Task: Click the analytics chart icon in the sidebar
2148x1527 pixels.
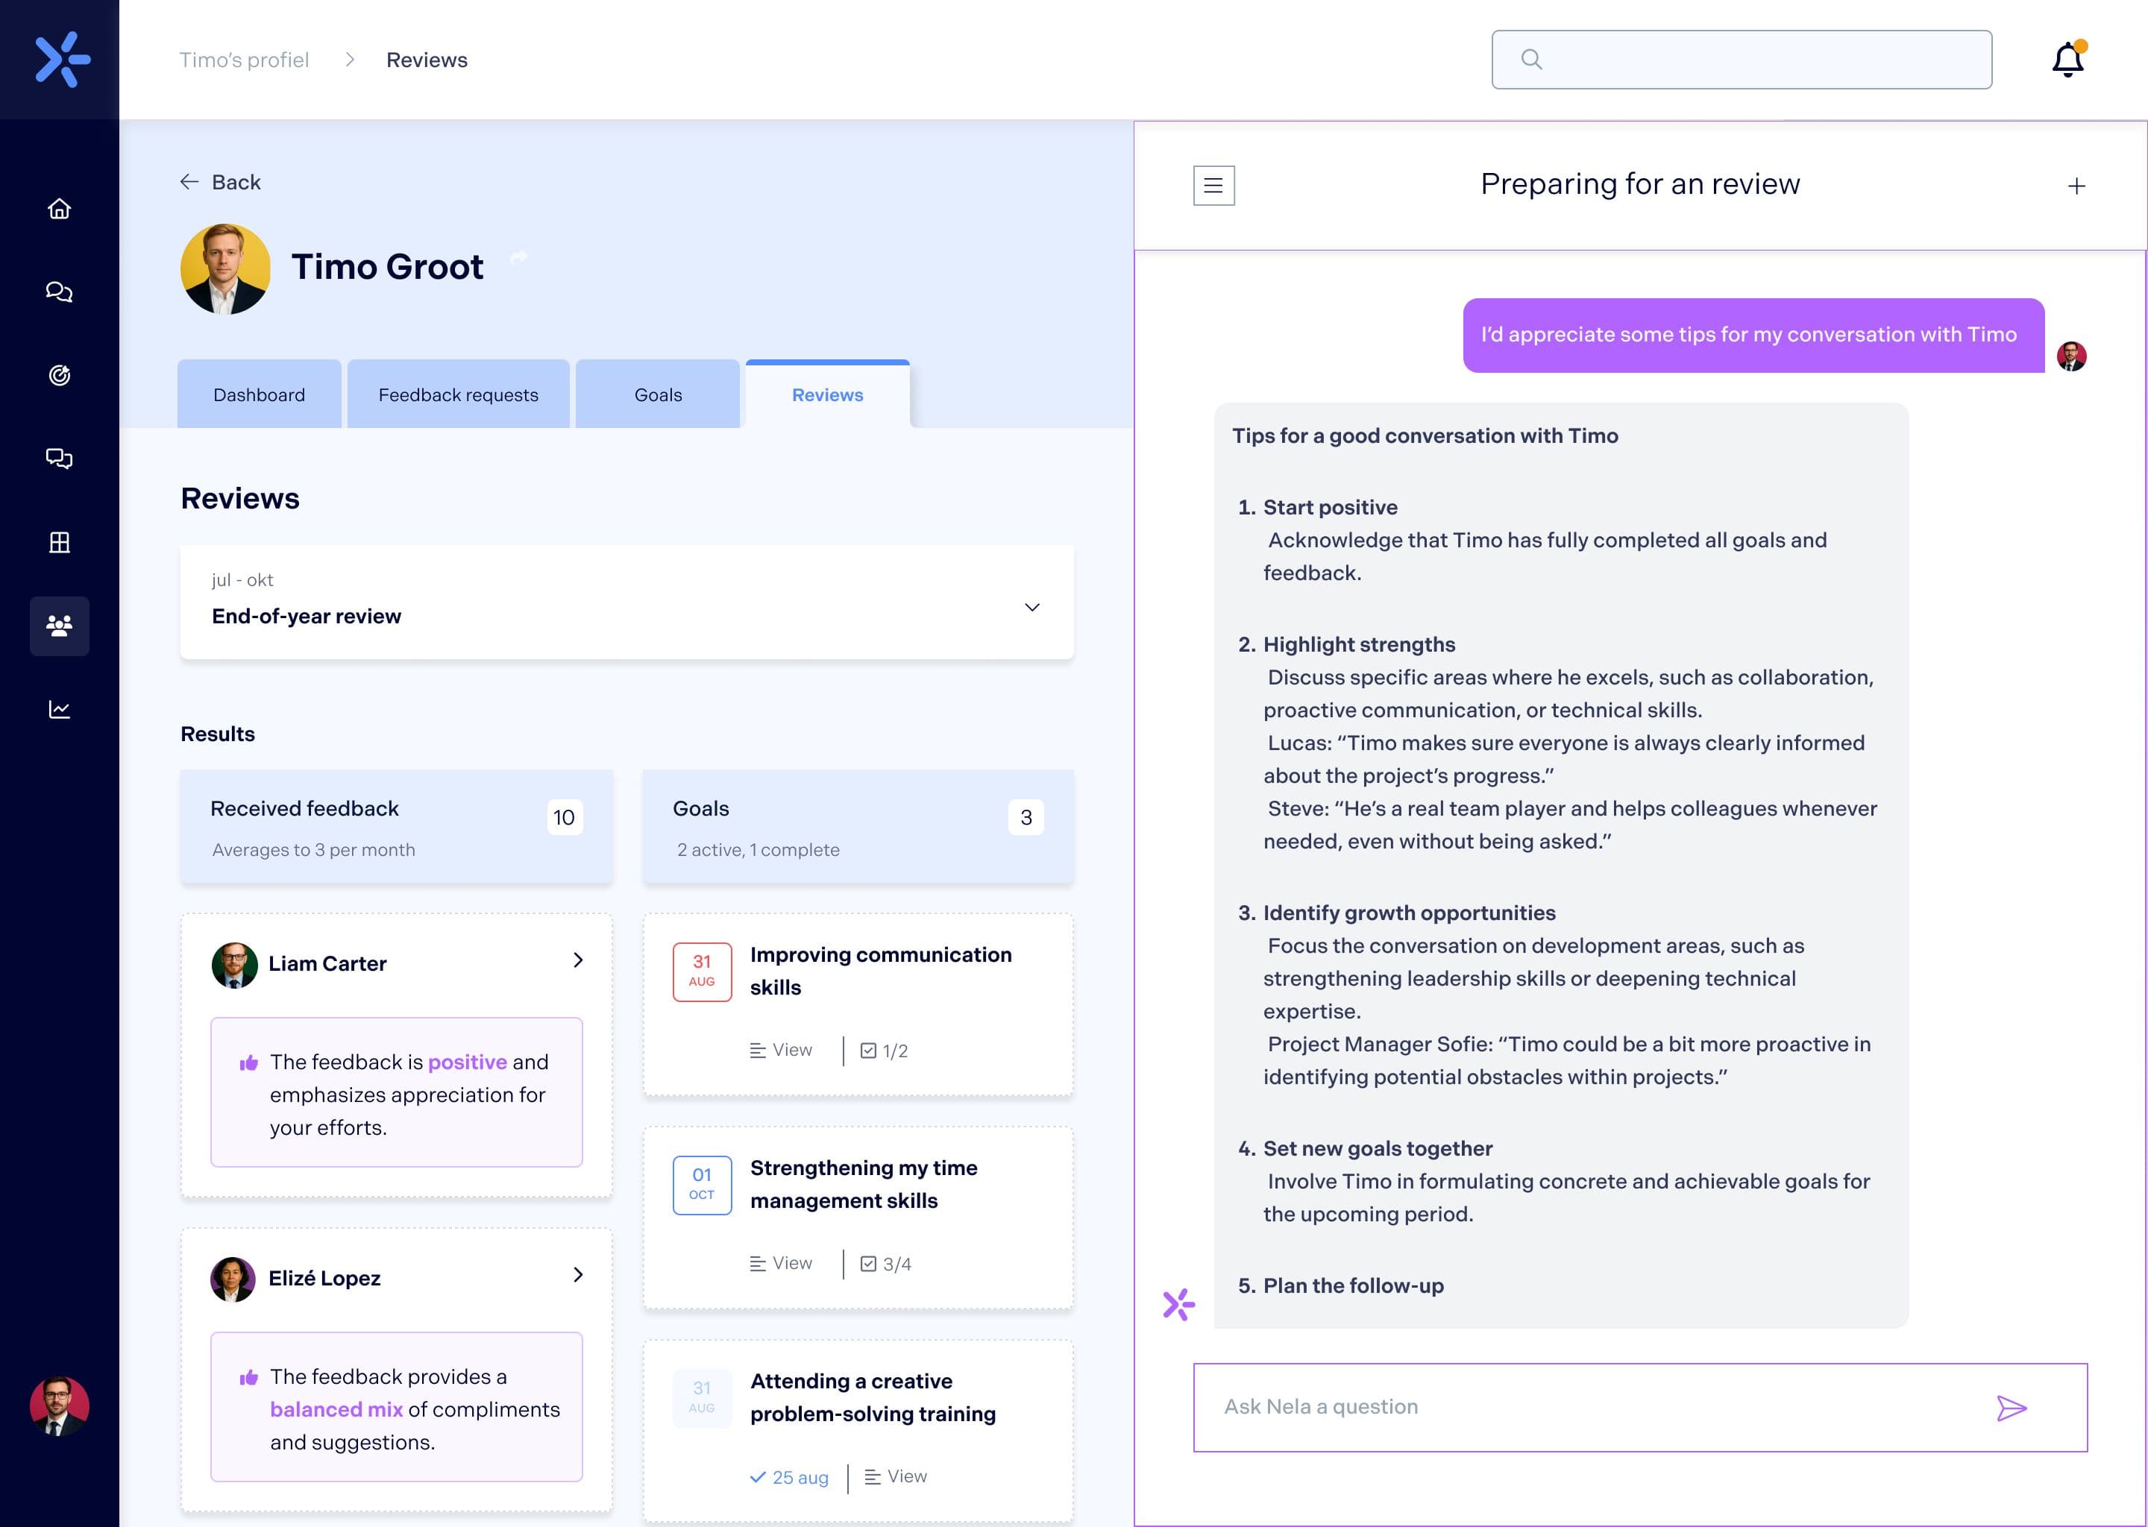Action: pyautogui.click(x=59, y=709)
